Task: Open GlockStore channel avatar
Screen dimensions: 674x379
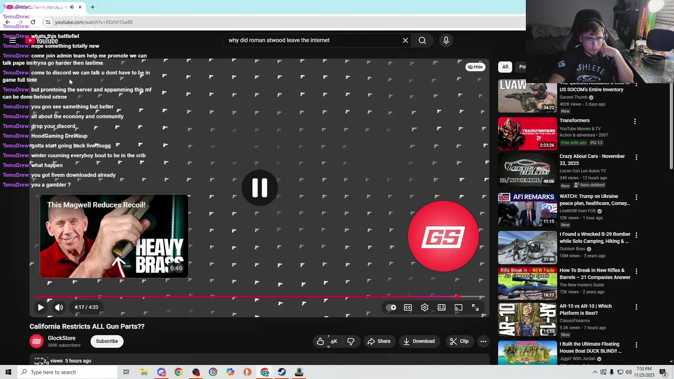Action: [36, 341]
